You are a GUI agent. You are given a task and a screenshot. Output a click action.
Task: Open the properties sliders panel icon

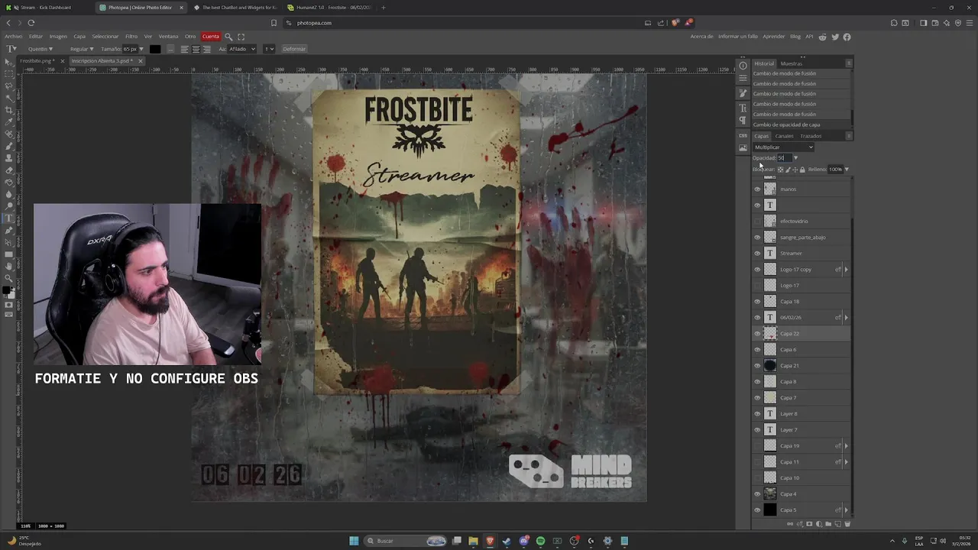pyautogui.click(x=743, y=78)
